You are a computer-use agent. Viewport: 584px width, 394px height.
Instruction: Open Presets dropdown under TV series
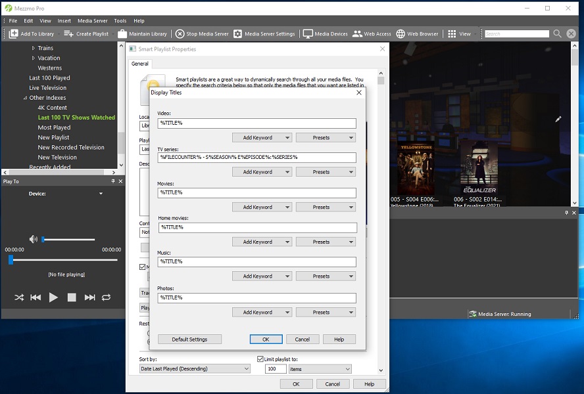(326, 172)
